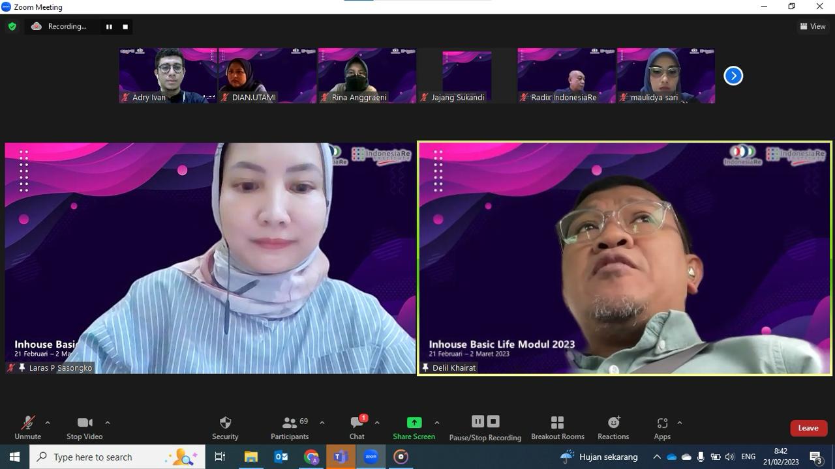Open the Reactions menu

pos(613,428)
